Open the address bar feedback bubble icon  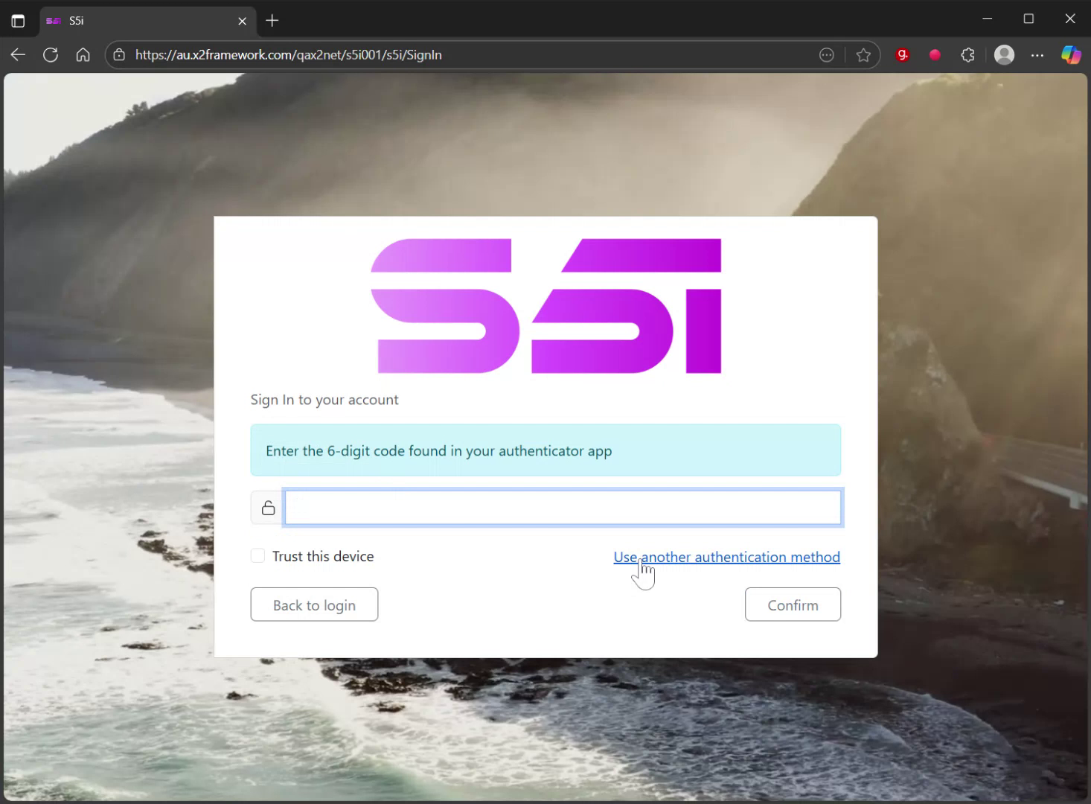coord(827,55)
